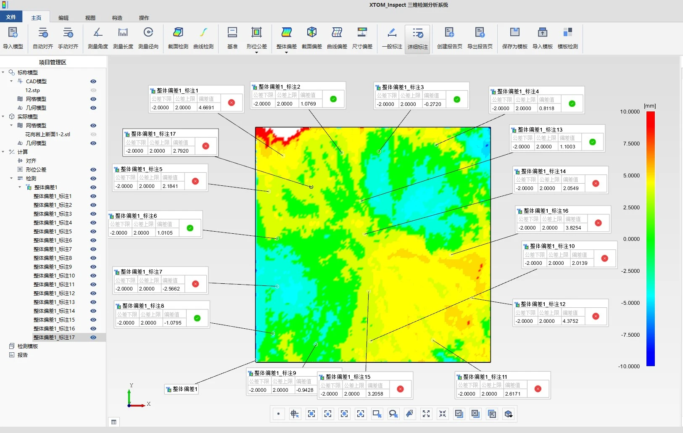Hide 形位公差 in project tree
Image resolution: width=683 pixels, height=433 pixels.
tap(93, 170)
